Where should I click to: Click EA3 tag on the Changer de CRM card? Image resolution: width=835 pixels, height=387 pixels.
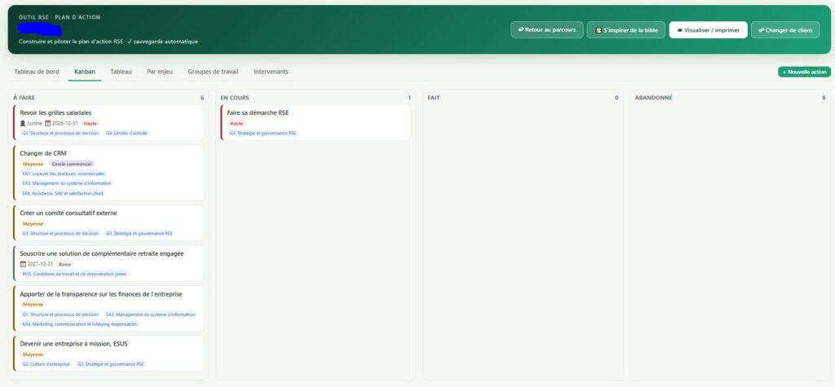[x=67, y=183]
